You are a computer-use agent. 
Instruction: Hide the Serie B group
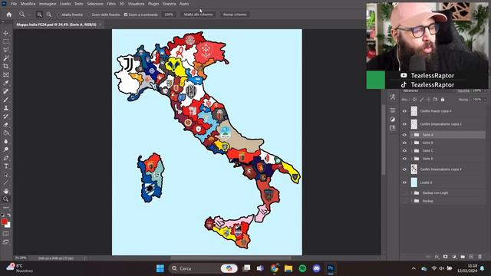(404, 143)
